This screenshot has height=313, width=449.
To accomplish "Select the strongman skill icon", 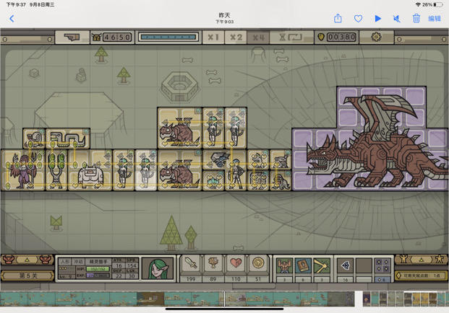I will [284, 266].
